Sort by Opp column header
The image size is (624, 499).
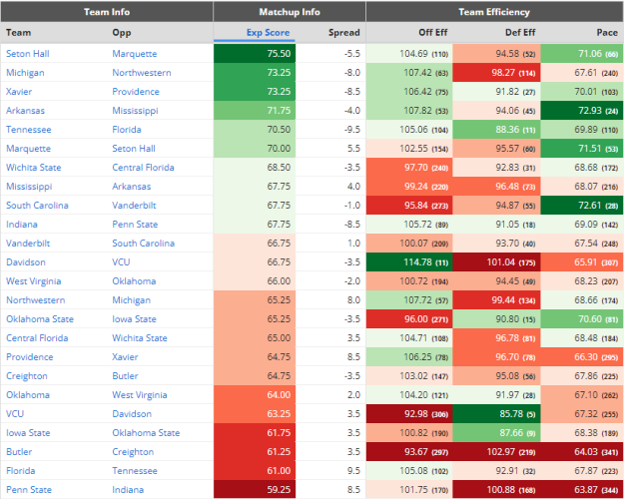point(122,33)
